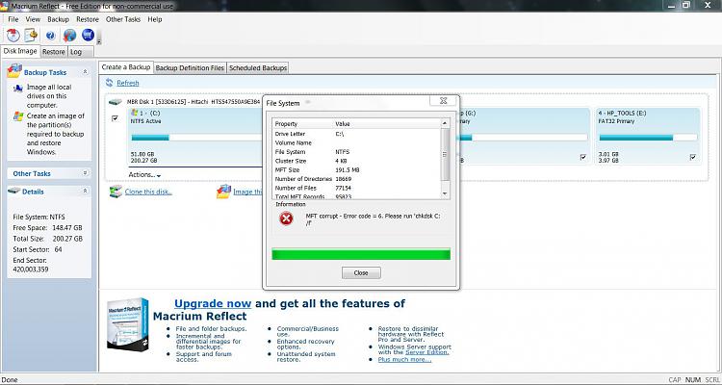The height and width of the screenshot is (385, 722).
Task: Click the property list scrollbar thumb
Action: point(445,154)
